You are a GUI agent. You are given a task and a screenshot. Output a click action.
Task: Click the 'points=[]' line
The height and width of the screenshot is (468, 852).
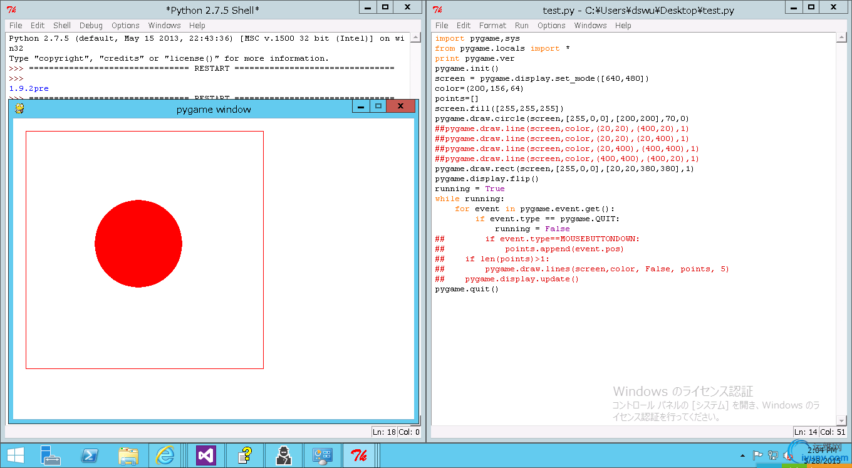[457, 98]
